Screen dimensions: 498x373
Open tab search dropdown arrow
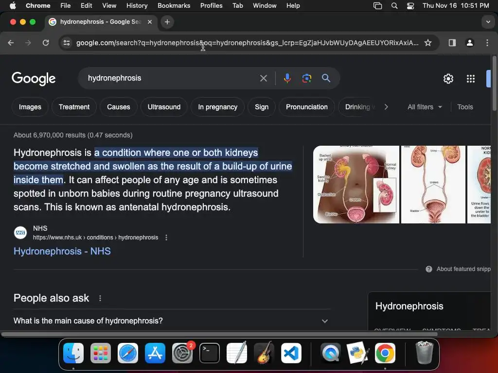point(488,22)
